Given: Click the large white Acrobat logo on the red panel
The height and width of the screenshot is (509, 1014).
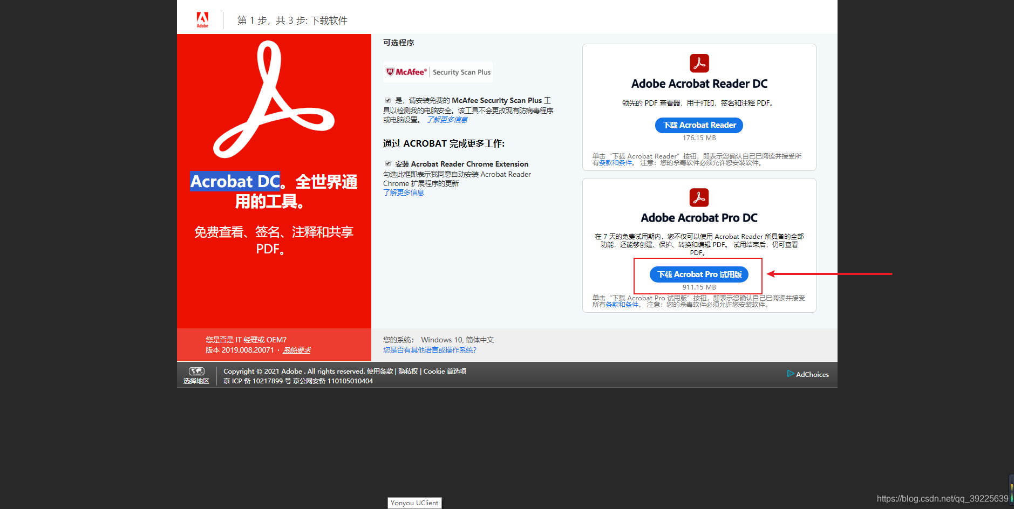Looking at the screenshot, I should (274, 100).
